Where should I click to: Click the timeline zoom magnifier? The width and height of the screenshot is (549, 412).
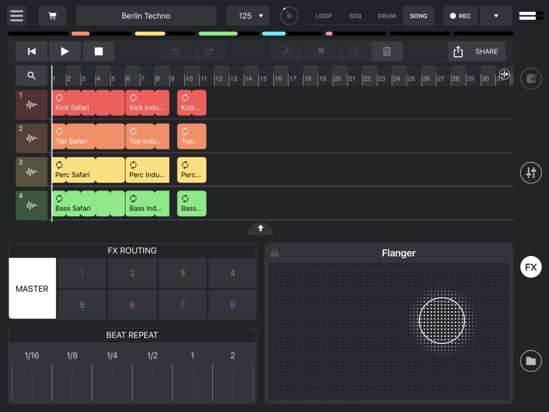32,76
